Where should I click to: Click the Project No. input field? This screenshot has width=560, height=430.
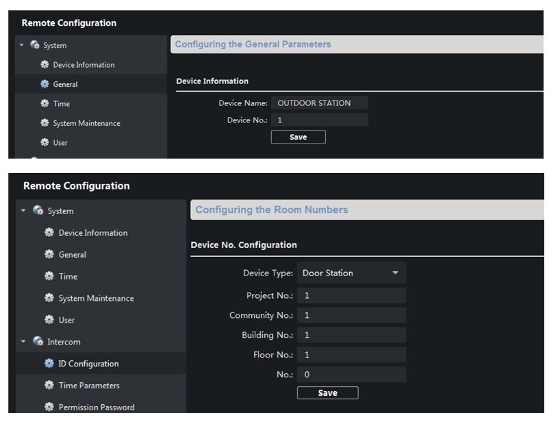351,295
